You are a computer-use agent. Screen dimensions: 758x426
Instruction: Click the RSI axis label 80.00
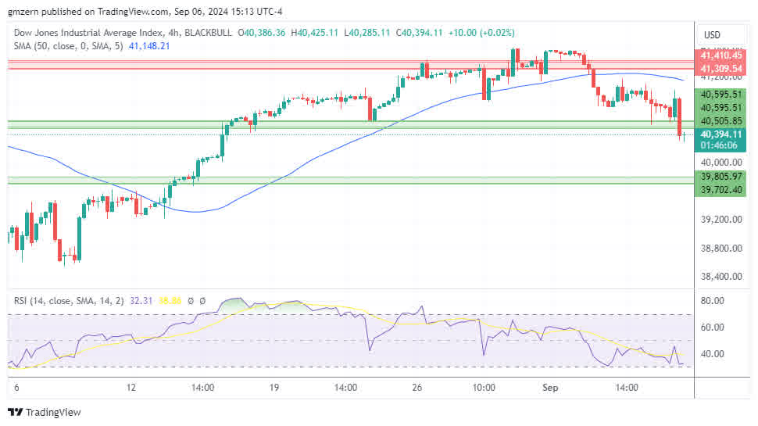(712, 301)
